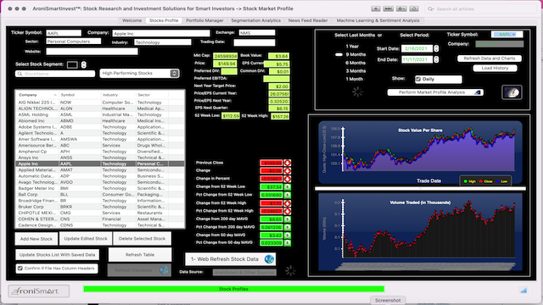Click Pct Change from 52 Week Low indicator
The height and width of the screenshot is (305, 543).
tap(288, 195)
